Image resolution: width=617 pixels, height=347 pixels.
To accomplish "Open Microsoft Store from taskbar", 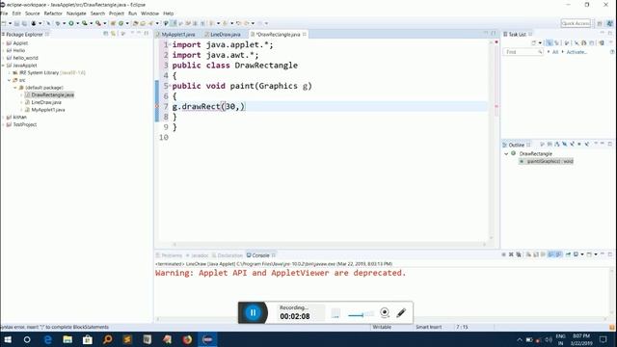I will tap(88, 339).
